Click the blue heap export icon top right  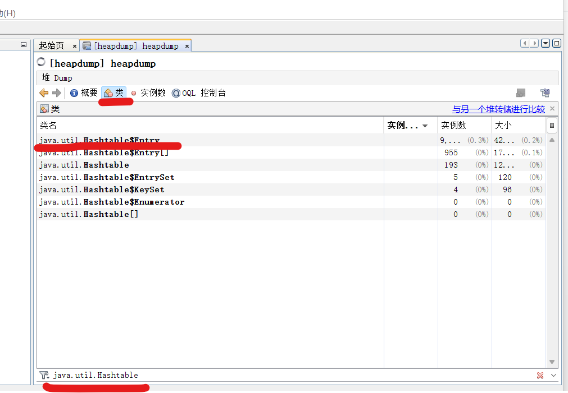point(545,93)
